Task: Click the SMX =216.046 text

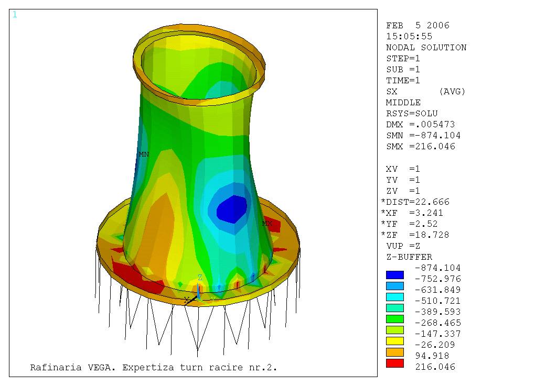Action: click(420, 147)
